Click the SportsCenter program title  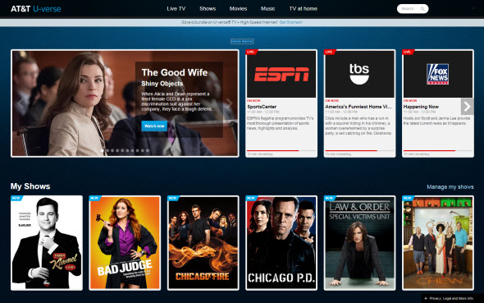tap(262, 107)
